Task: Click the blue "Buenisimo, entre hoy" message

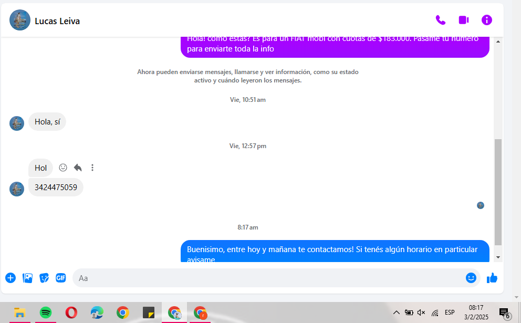Action: tap(335, 251)
